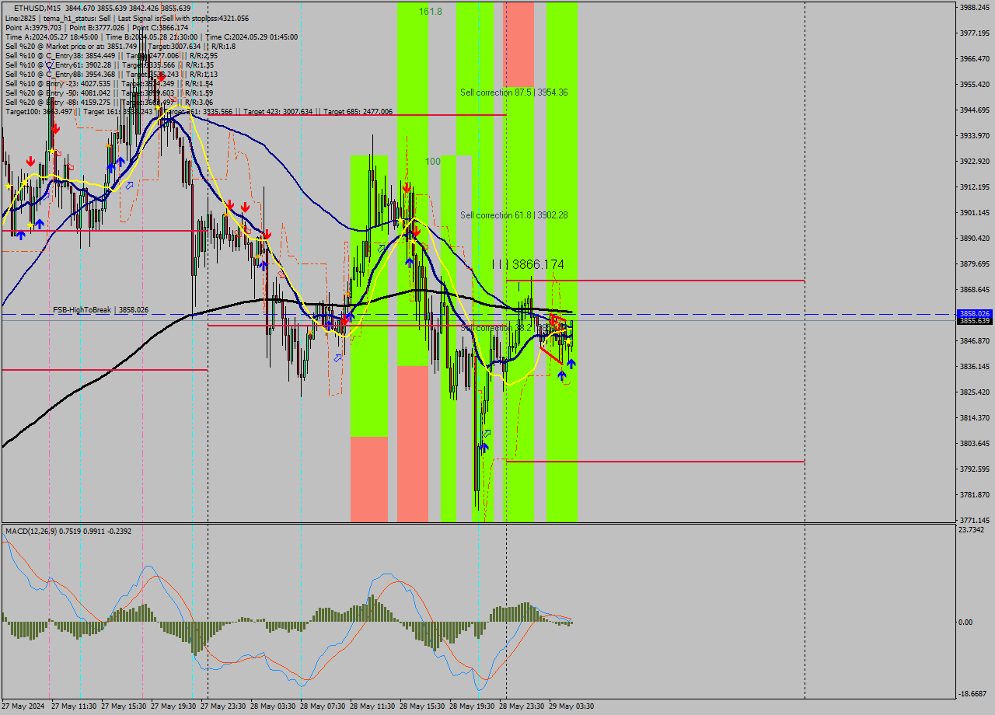Click the blue 3858.026 price tag on the axis
The image size is (995, 715).
click(974, 314)
